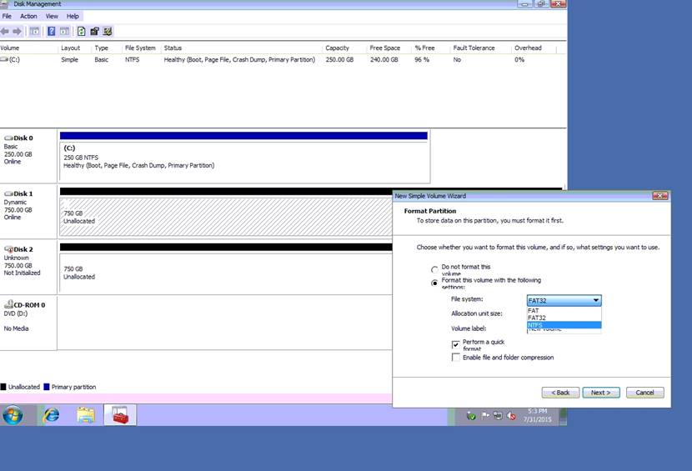The image size is (692, 471).
Task: Click the < Back wizard button
Action: pos(560,393)
